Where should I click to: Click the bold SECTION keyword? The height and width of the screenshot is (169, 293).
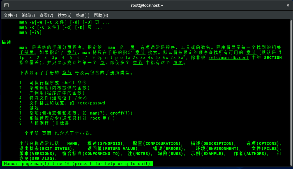click(273, 58)
